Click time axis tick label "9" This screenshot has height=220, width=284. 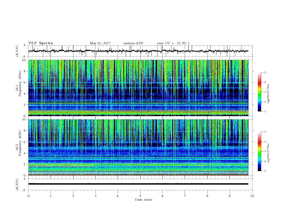tap(229, 196)
